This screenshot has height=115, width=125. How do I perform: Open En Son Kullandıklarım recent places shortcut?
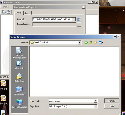coord(19,53)
